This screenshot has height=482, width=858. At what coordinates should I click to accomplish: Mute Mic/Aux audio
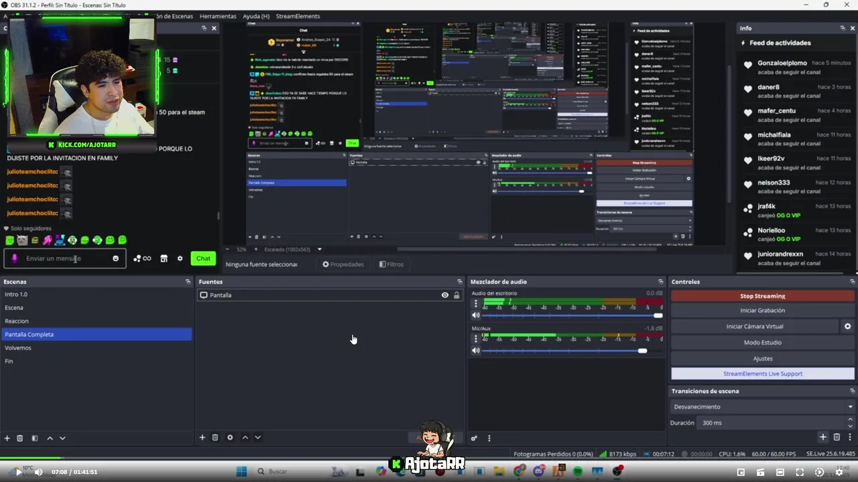coord(476,351)
